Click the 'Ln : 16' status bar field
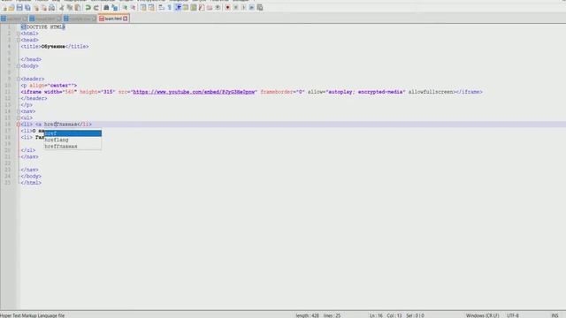This screenshot has height=318, width=566. click(376, 315)
